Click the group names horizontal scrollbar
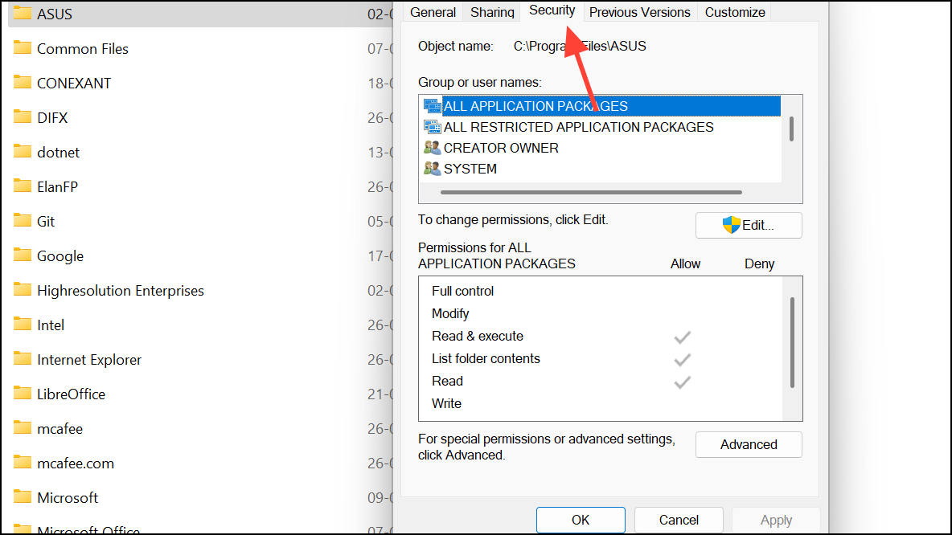This screenshot has width=952, height=535. pos(591,193)
